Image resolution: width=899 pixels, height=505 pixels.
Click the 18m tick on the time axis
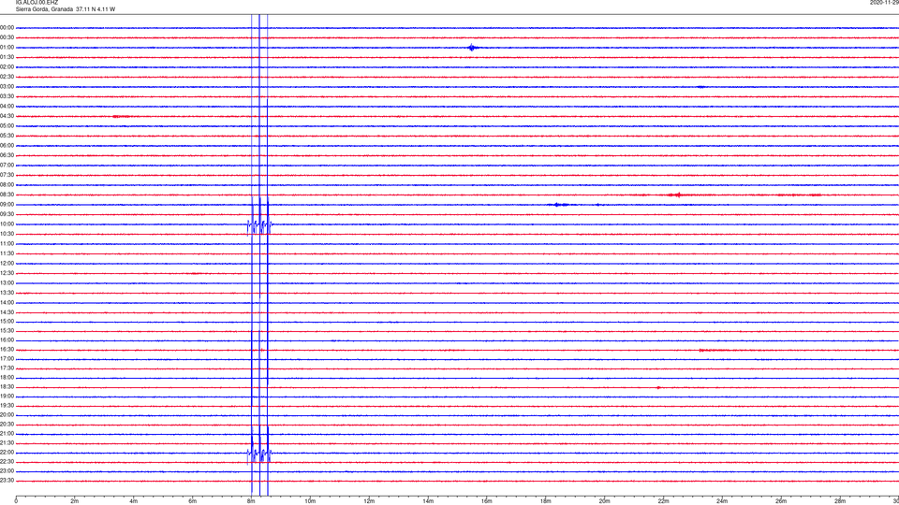click(546, 501)
